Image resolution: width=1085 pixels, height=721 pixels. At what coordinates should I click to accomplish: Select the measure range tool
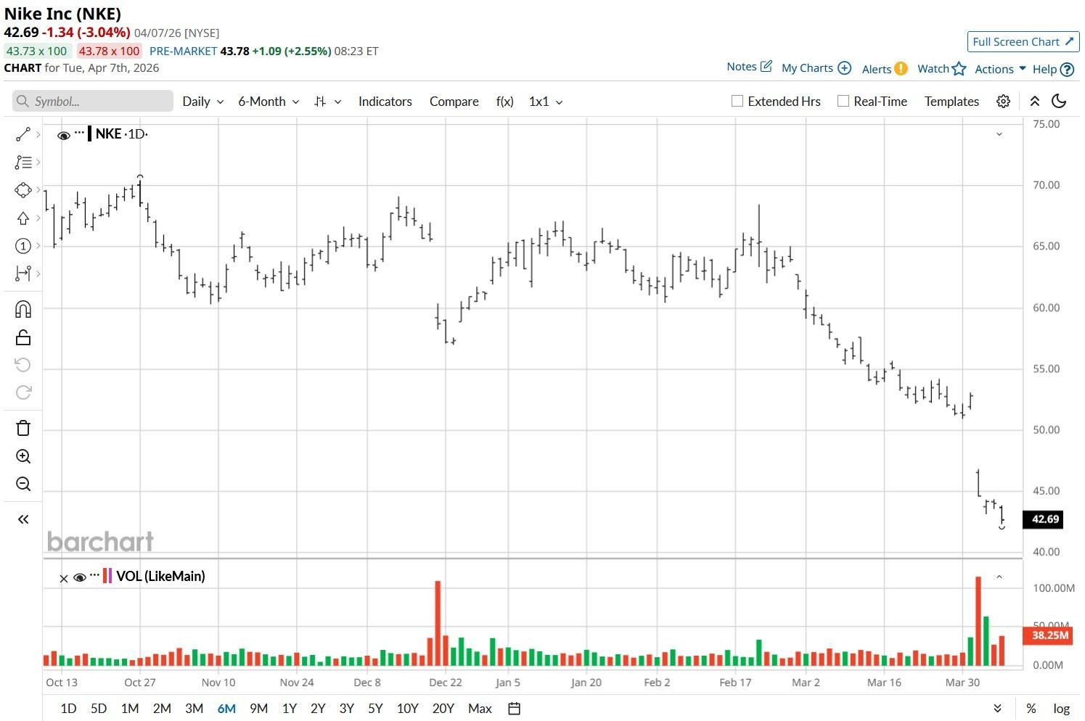[x=23, y=273]
